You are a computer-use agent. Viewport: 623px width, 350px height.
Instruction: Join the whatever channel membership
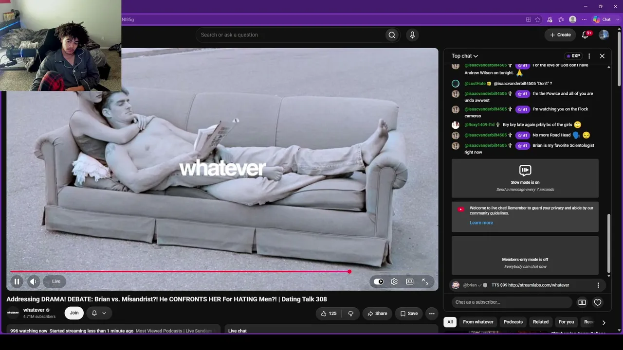[74, 313]
